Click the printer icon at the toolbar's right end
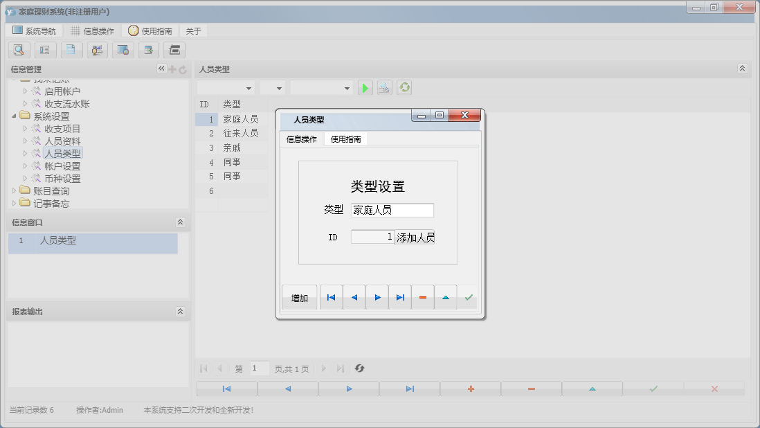This screenshot has height=428, width=760. [175, 50]
